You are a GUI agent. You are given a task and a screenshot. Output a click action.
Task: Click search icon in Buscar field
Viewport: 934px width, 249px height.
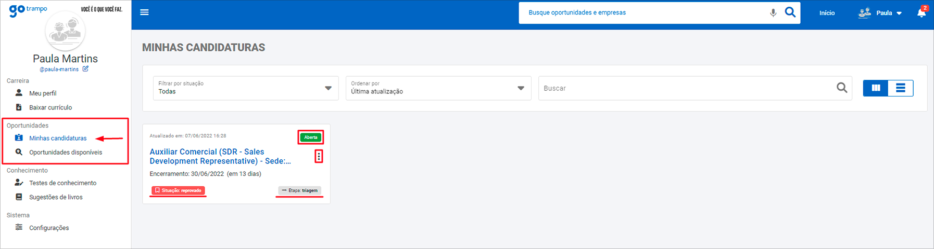841,88
